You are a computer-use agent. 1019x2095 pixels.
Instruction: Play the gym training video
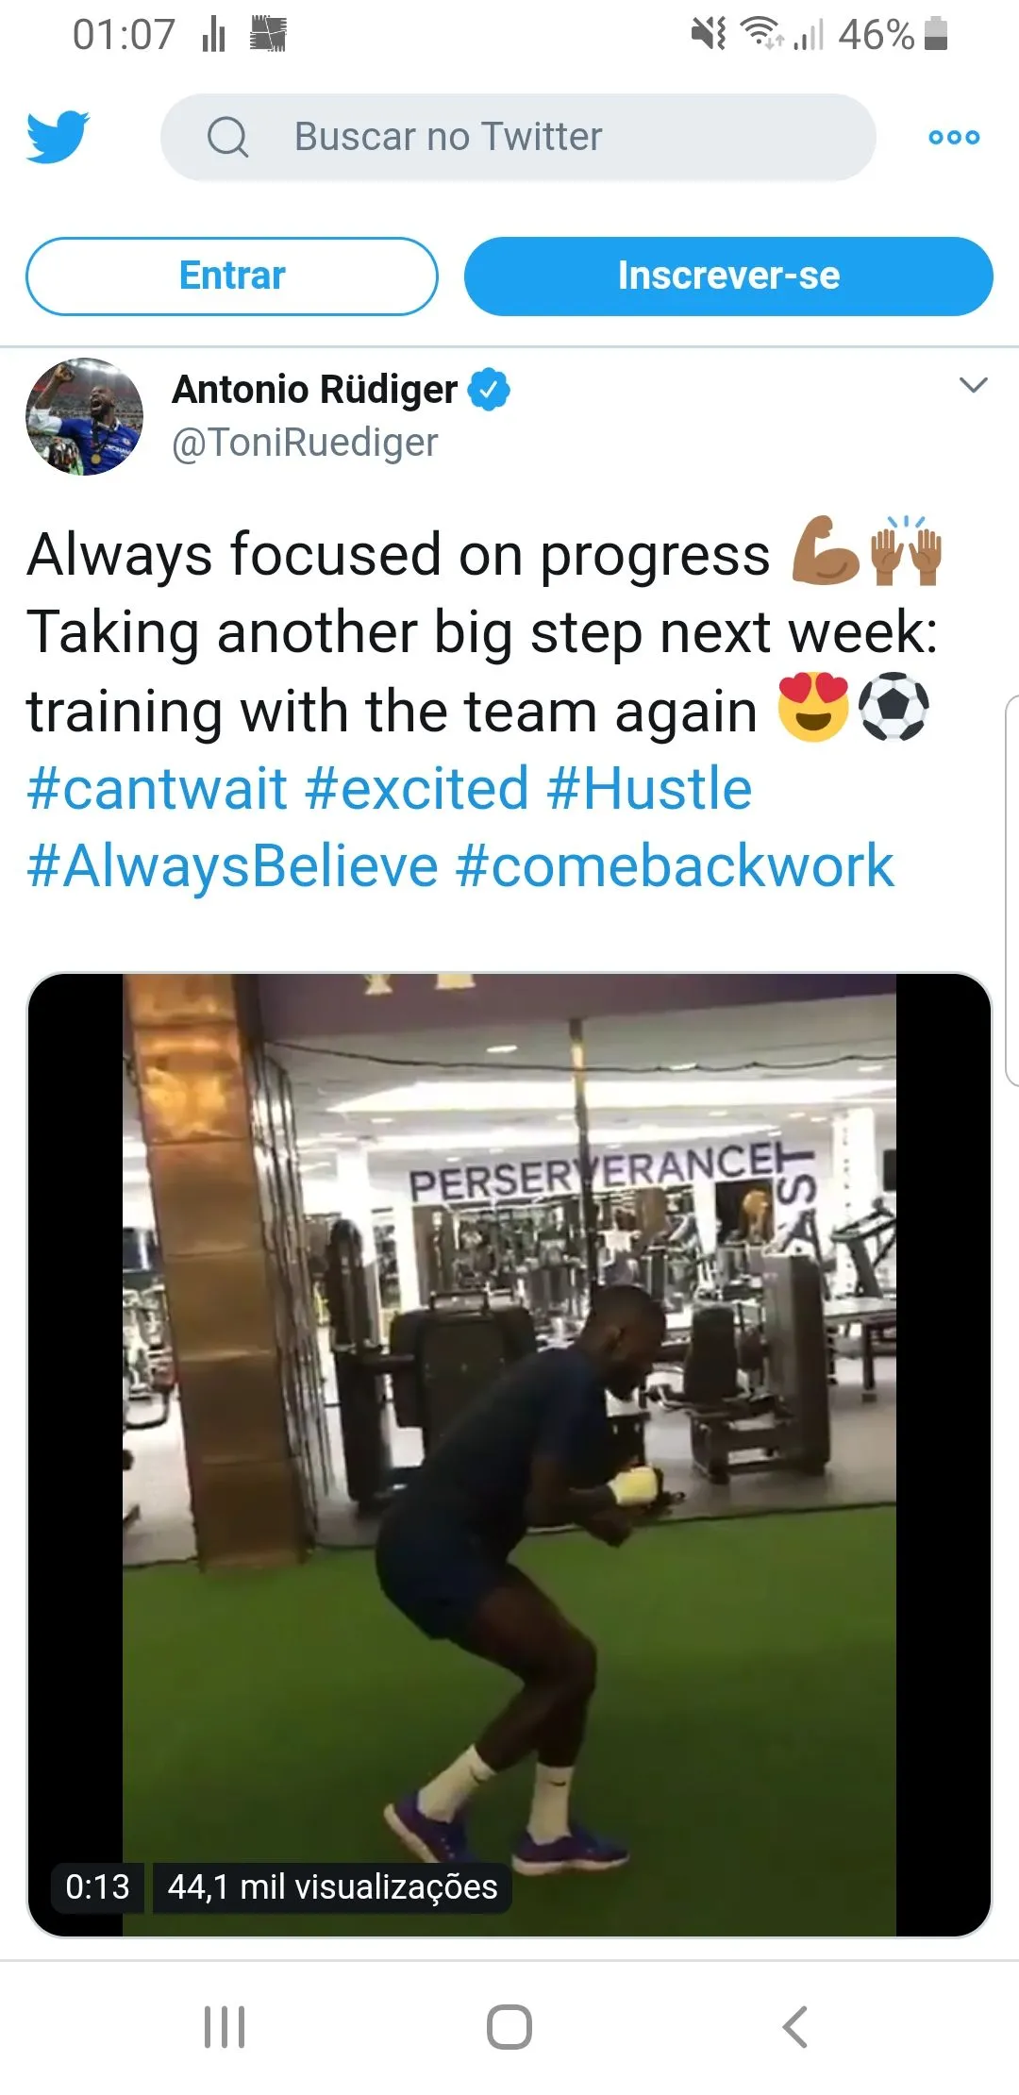[509, 1455]
